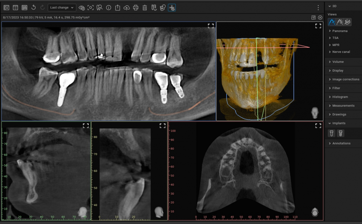Click the Views label in 3D panel
The height and width of the screenshot is (224, 362).
pos(332,14)
